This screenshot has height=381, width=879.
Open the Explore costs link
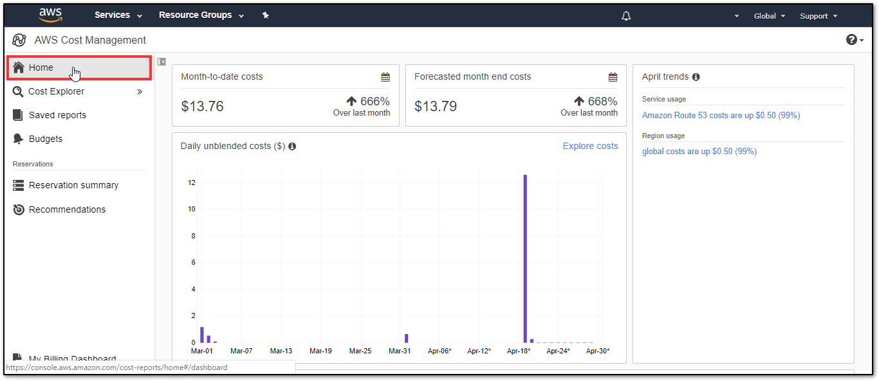point(590,146)
